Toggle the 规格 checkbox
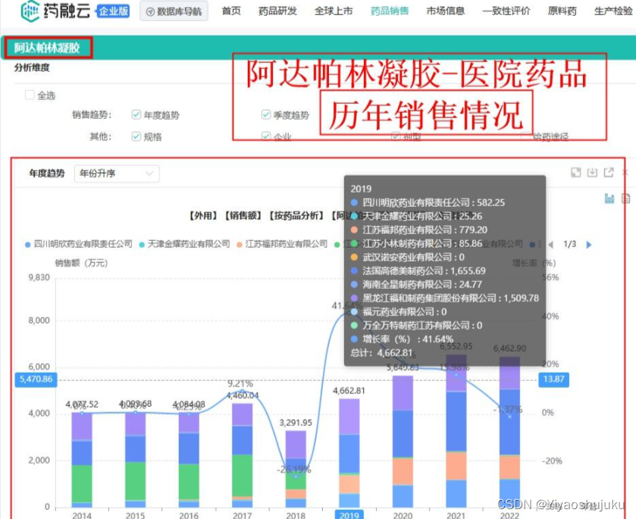This screenshot has width=636, height=519. 136,136
